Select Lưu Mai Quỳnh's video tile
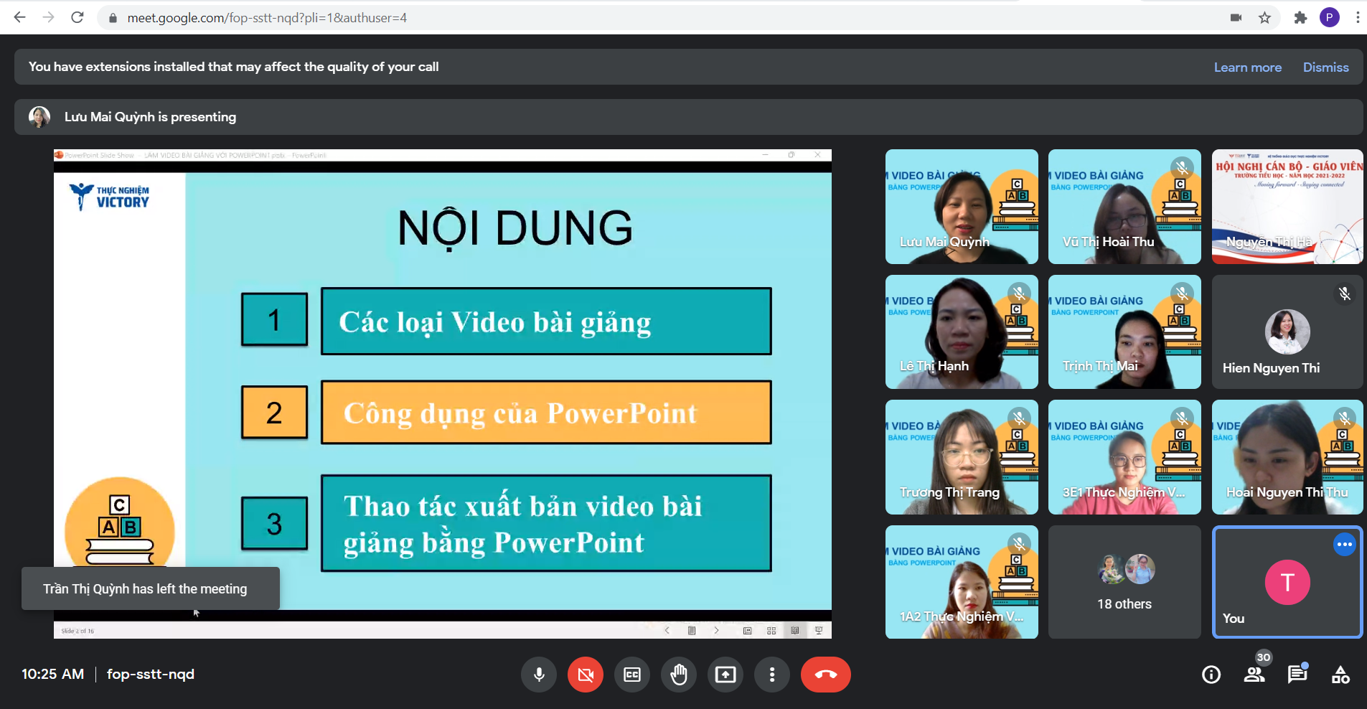 961,207
